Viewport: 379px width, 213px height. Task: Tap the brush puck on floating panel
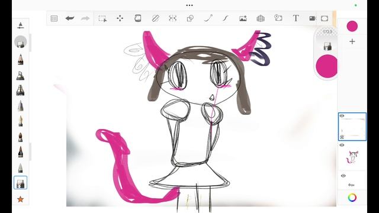[327, 46]
